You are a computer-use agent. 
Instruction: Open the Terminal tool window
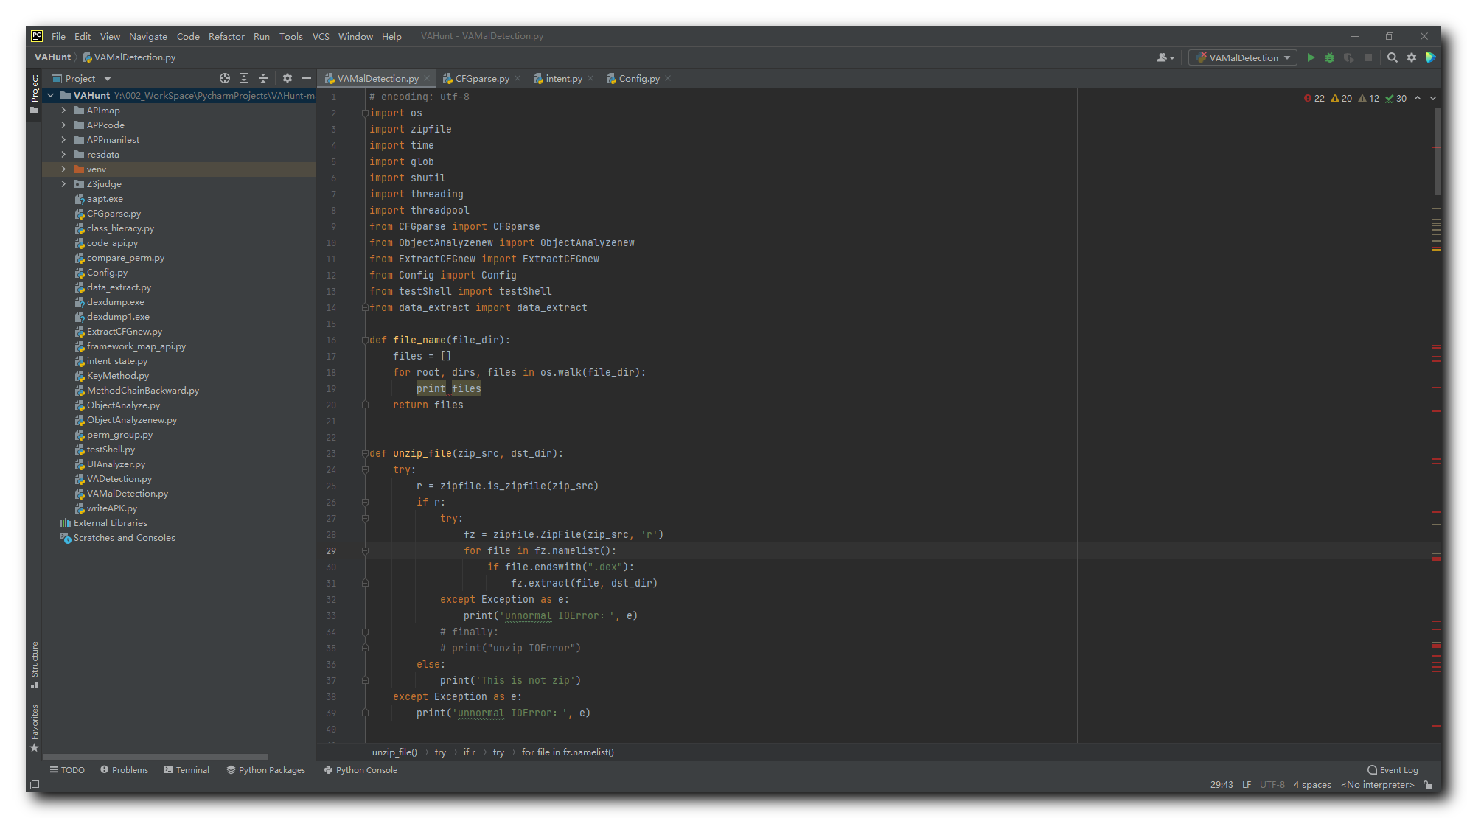pos(187,770)
